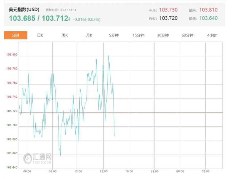This screenshot has height=178, width=230.
Task: Click the 昨收 value 103.720
Action: pyautogui.click(x=168, y=18)
